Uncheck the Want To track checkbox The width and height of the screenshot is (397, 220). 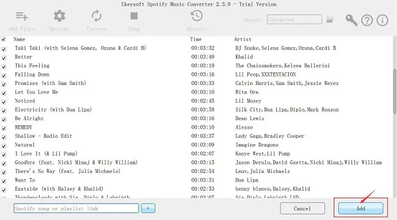click(x=4, y=182)
